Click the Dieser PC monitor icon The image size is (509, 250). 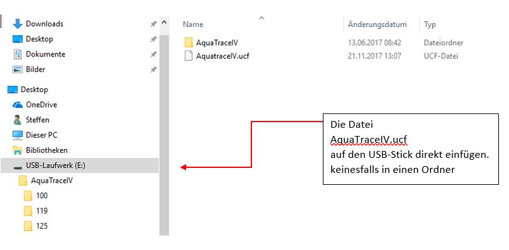click(x=18, y=135)
